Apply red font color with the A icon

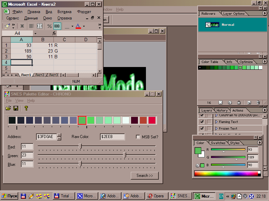pos(78,26)
